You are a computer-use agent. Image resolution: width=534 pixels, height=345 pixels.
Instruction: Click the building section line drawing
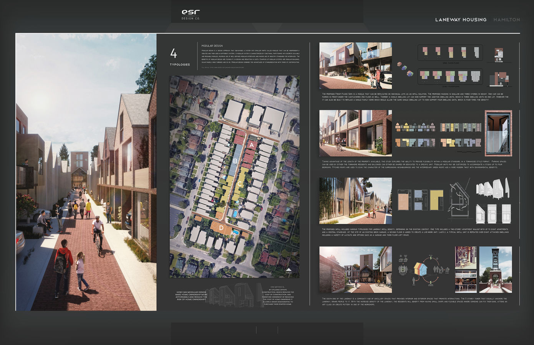pyautogui.click(x=460, y=200)
